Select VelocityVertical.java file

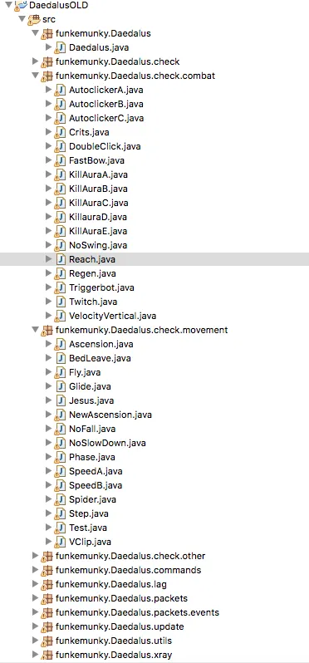pyautogui.click(x=112, y=316)
